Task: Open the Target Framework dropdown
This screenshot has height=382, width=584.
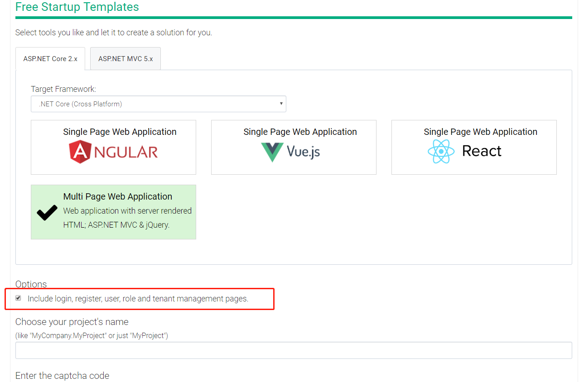Action: pyautogui.click(x=158, y=104)
